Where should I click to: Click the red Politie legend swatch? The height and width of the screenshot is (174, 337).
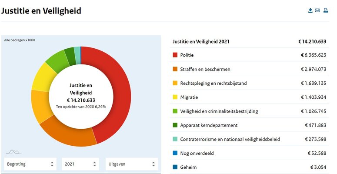coord(175,55)
